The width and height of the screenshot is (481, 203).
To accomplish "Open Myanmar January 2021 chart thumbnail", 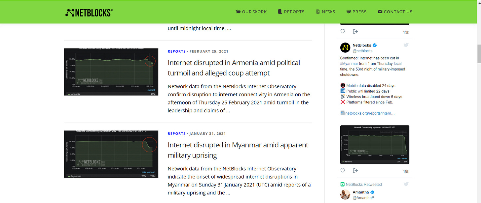I will point(111,154).
